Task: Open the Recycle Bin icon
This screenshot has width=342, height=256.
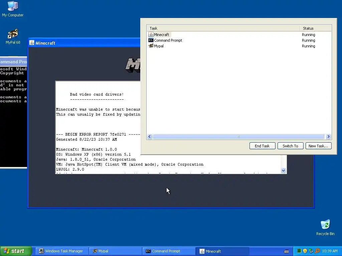Action: [325, 227]
